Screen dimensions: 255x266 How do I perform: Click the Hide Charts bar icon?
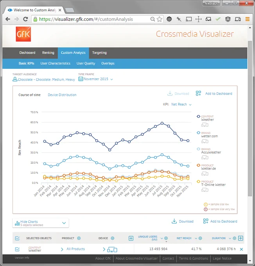[17, 223]
